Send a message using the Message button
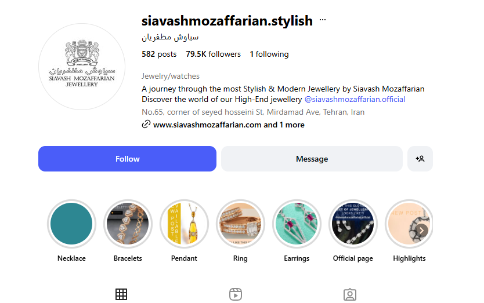The image size is (484, 303). [312, 159]
